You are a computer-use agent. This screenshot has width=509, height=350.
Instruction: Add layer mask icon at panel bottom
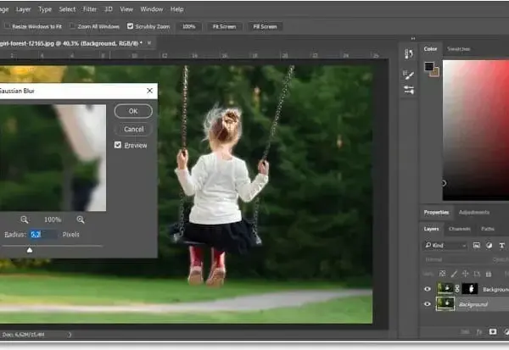pyautogui.click(x=492, y=331)
